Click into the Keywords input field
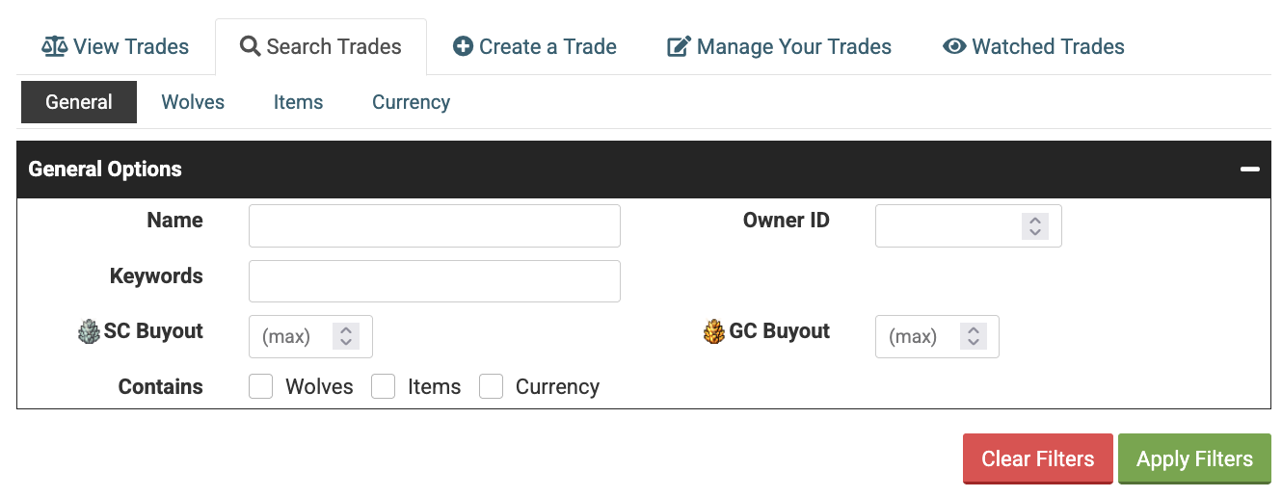This screenshot has width=1282, height=497. coord(434,281)
